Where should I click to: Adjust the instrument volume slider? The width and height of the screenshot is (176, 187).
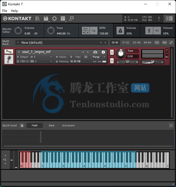point(152,62)
